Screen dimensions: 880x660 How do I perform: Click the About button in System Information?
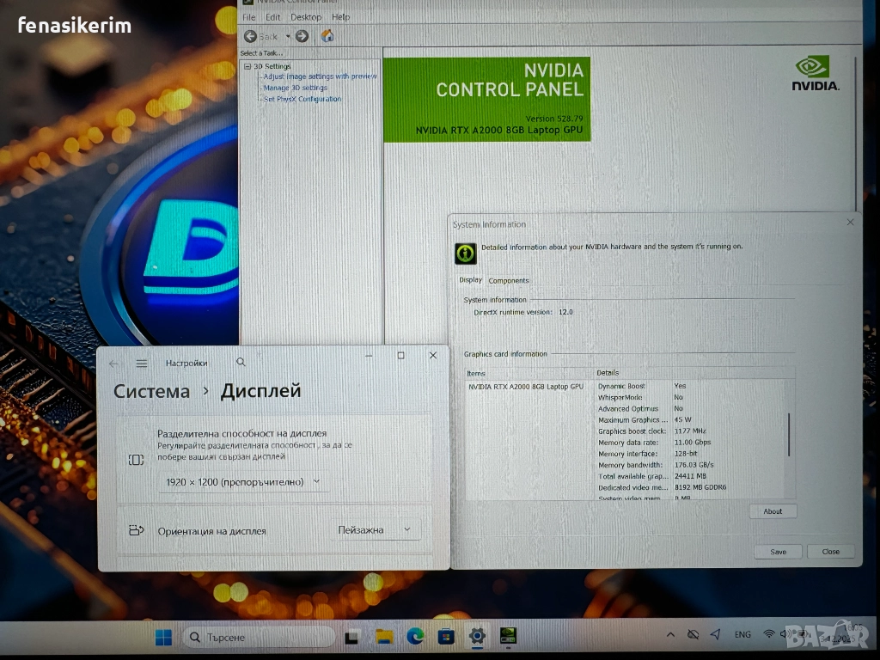[x=773, y=511]
